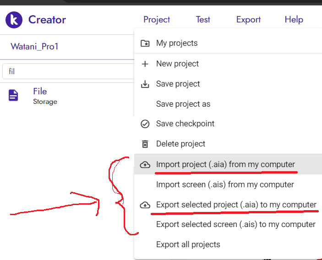Expand the Export menu

point(248,20)
